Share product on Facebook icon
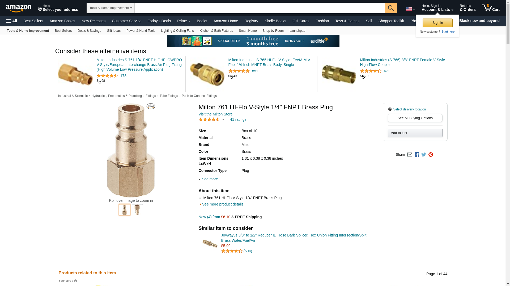 point(417,155)
